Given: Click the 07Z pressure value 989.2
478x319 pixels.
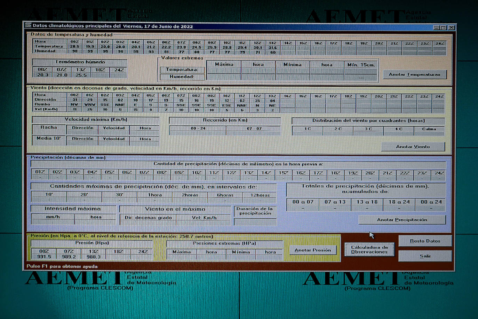Looking at the screenshot, I should 69,257.
